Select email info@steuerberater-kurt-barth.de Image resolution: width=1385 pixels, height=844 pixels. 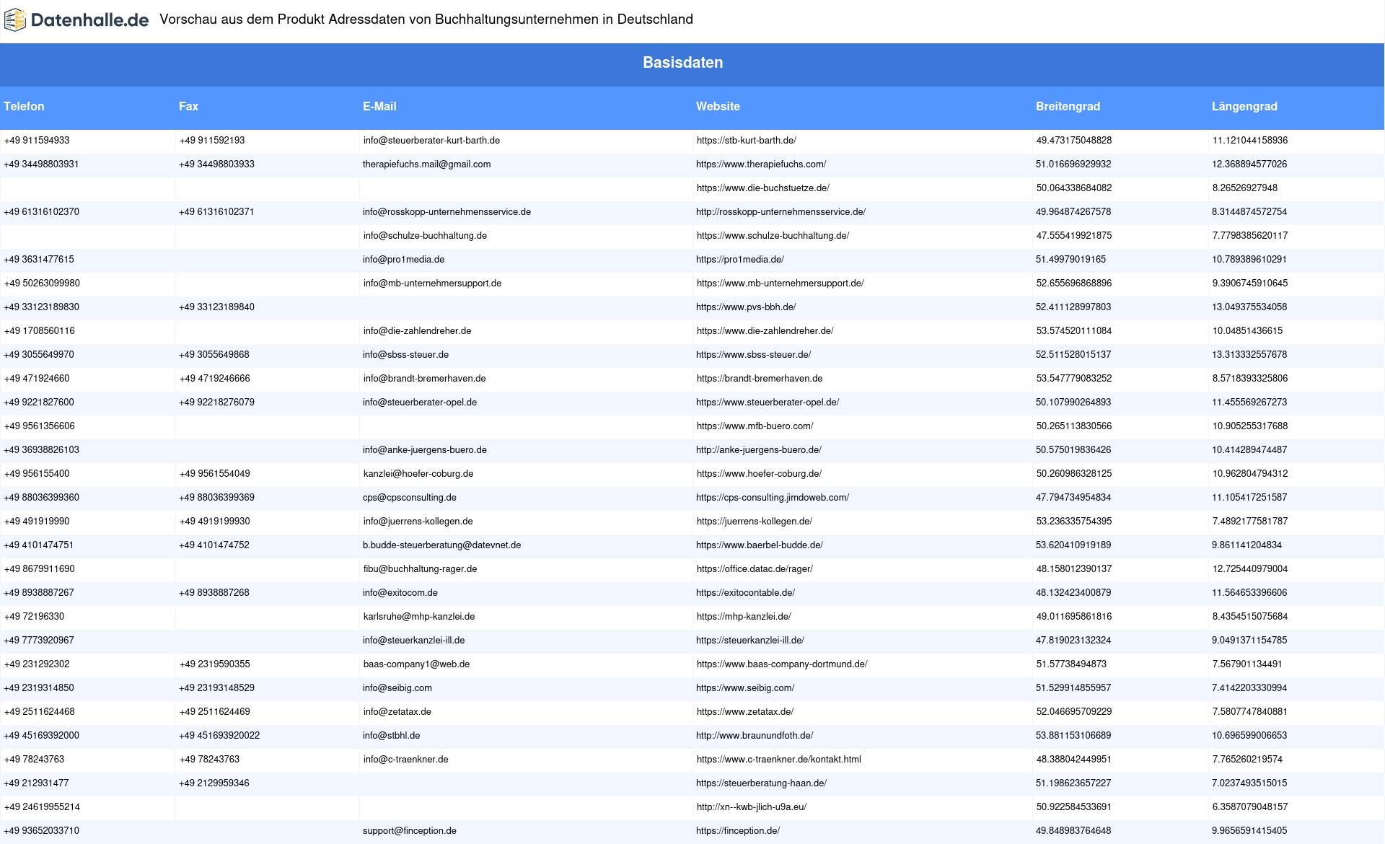click(431, 141)
